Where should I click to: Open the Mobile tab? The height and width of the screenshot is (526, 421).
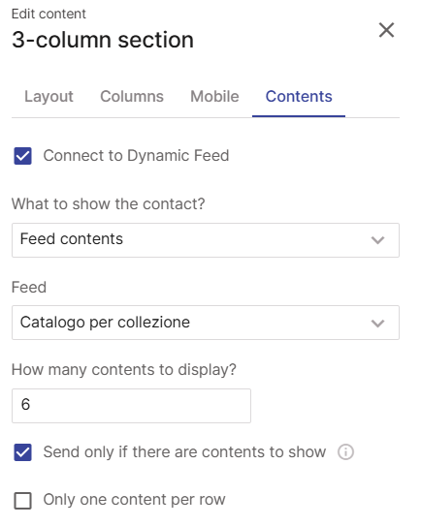214,97
